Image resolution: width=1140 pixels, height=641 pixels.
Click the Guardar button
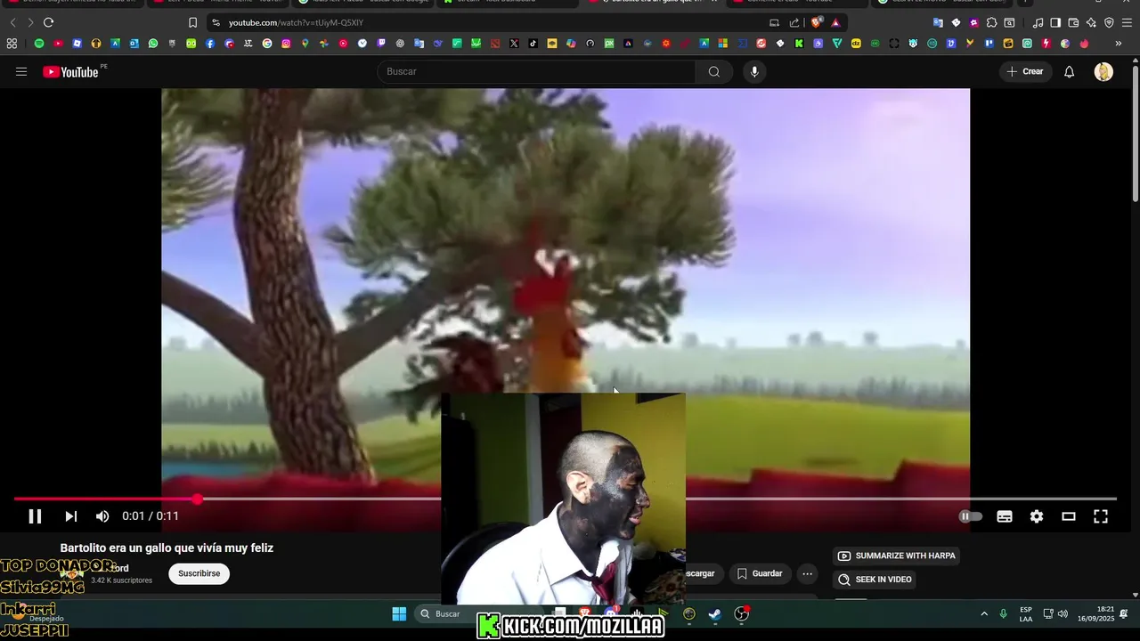pos(760,574)
